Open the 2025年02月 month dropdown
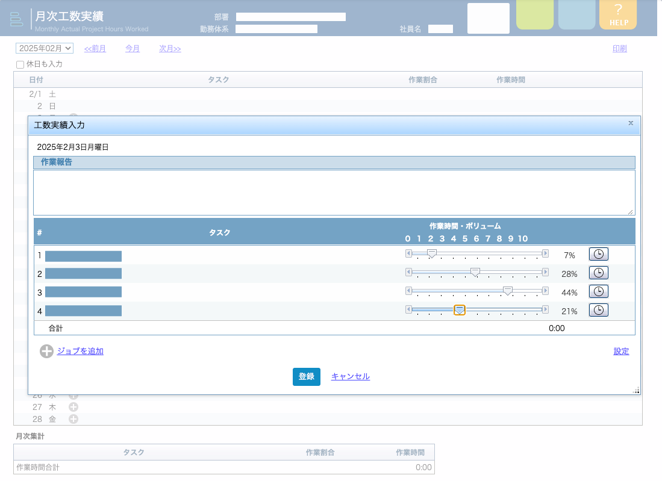 [x=45, y=48]
